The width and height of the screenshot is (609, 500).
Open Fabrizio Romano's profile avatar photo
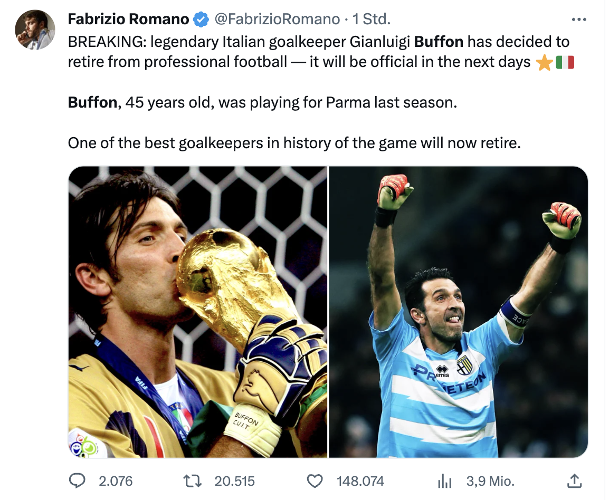point(35,30)
